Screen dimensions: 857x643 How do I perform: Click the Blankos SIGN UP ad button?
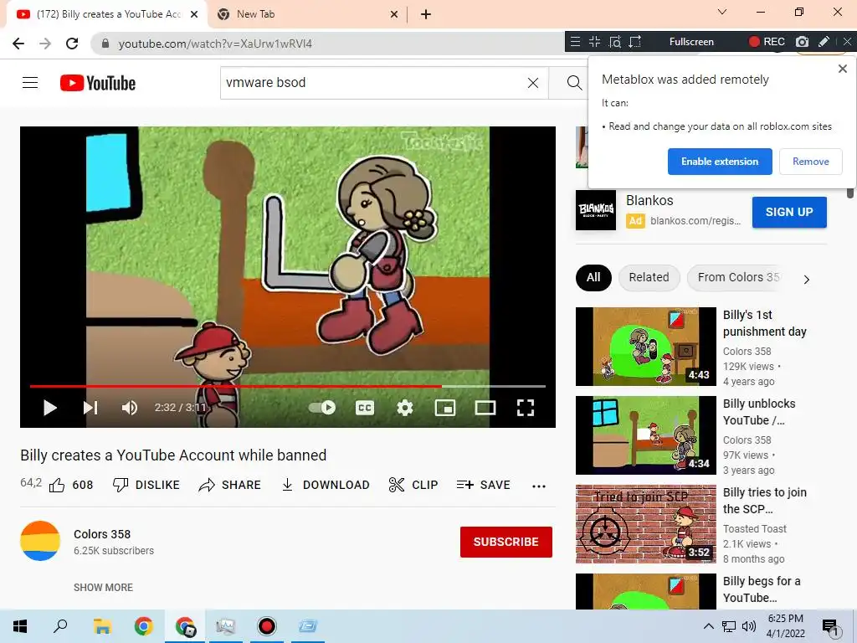point(789,212)
